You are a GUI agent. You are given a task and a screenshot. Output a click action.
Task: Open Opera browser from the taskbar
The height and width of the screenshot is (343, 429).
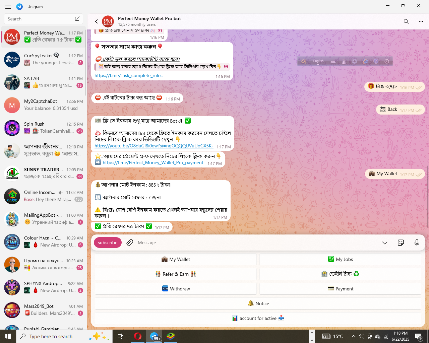[137, 336]
